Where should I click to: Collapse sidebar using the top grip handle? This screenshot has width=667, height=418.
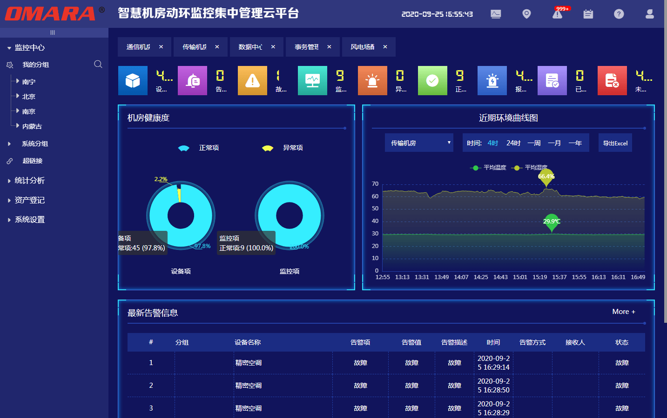click(x=53, y=33)
